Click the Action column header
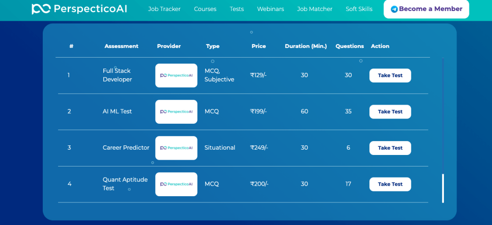The height and width of the screenshot is (225, 492). point(380,46)
